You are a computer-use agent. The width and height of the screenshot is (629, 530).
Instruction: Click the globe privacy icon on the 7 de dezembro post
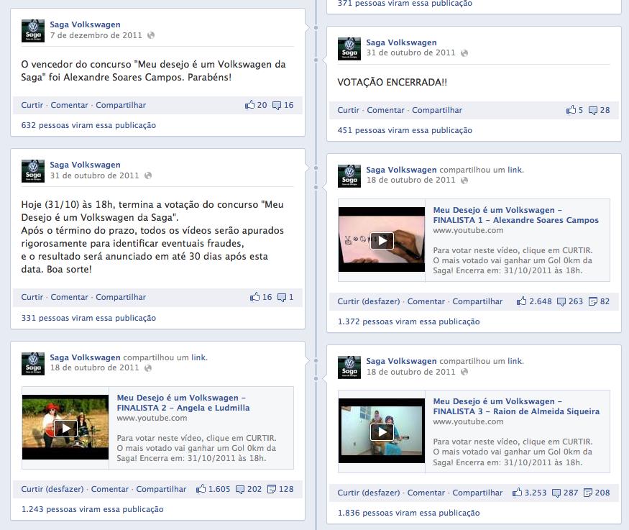tap(151, 35)
